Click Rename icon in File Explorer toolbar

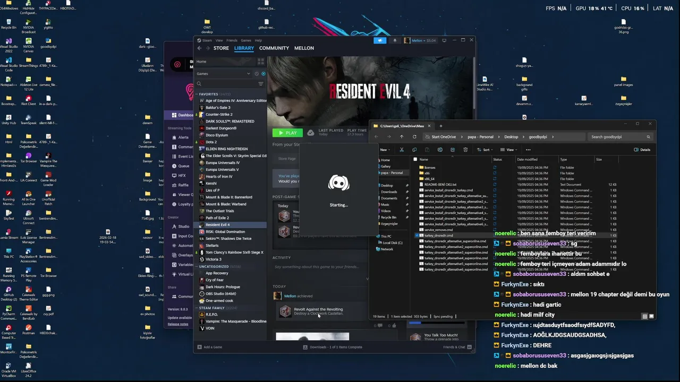[x=440, y=150]
